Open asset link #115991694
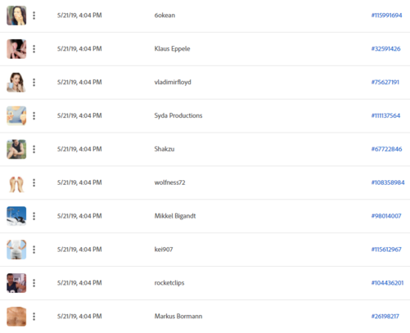410x333 pixels. coord(386,16)
